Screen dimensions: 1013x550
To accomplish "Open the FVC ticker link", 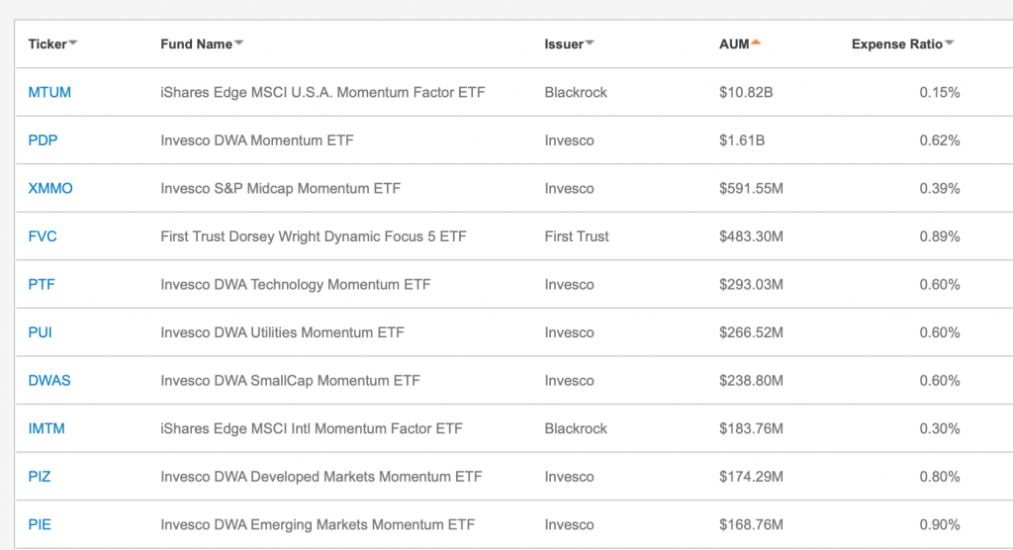I will click(43, 236).
